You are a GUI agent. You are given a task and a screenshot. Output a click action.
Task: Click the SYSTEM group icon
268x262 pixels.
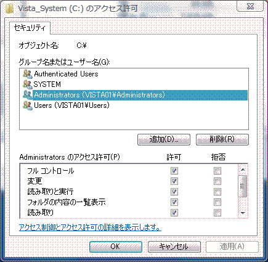pos(28,84)
